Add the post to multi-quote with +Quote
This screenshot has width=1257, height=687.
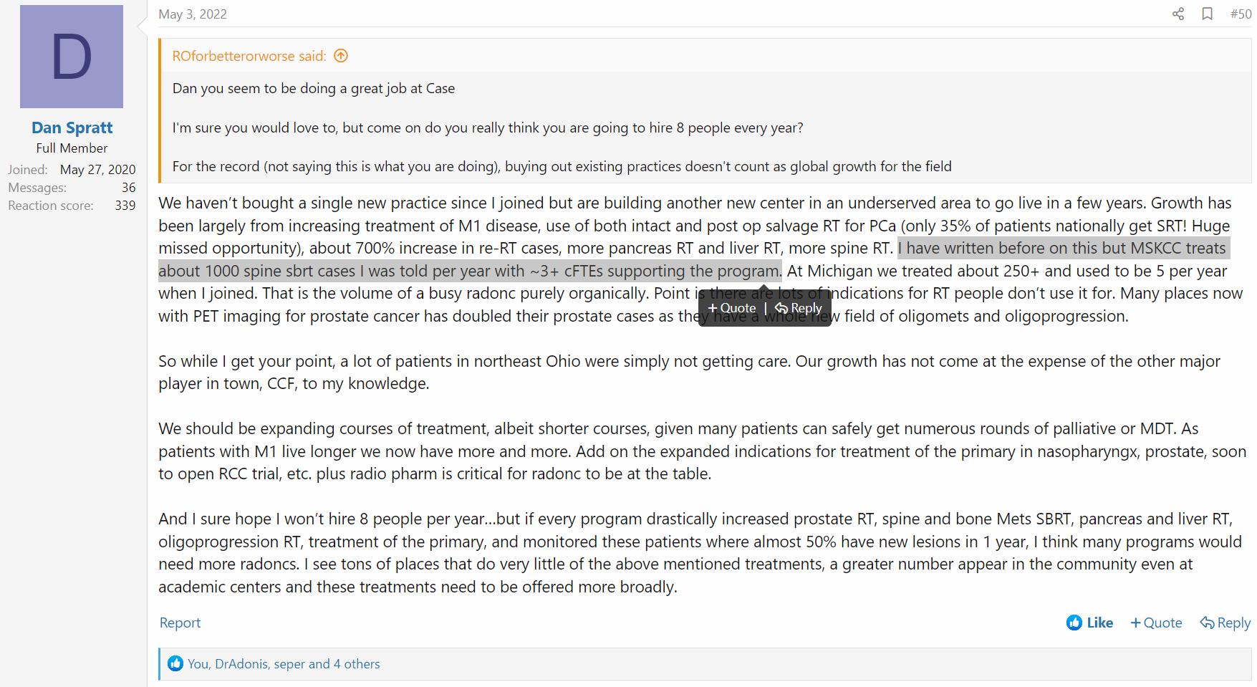point(1156,623)
